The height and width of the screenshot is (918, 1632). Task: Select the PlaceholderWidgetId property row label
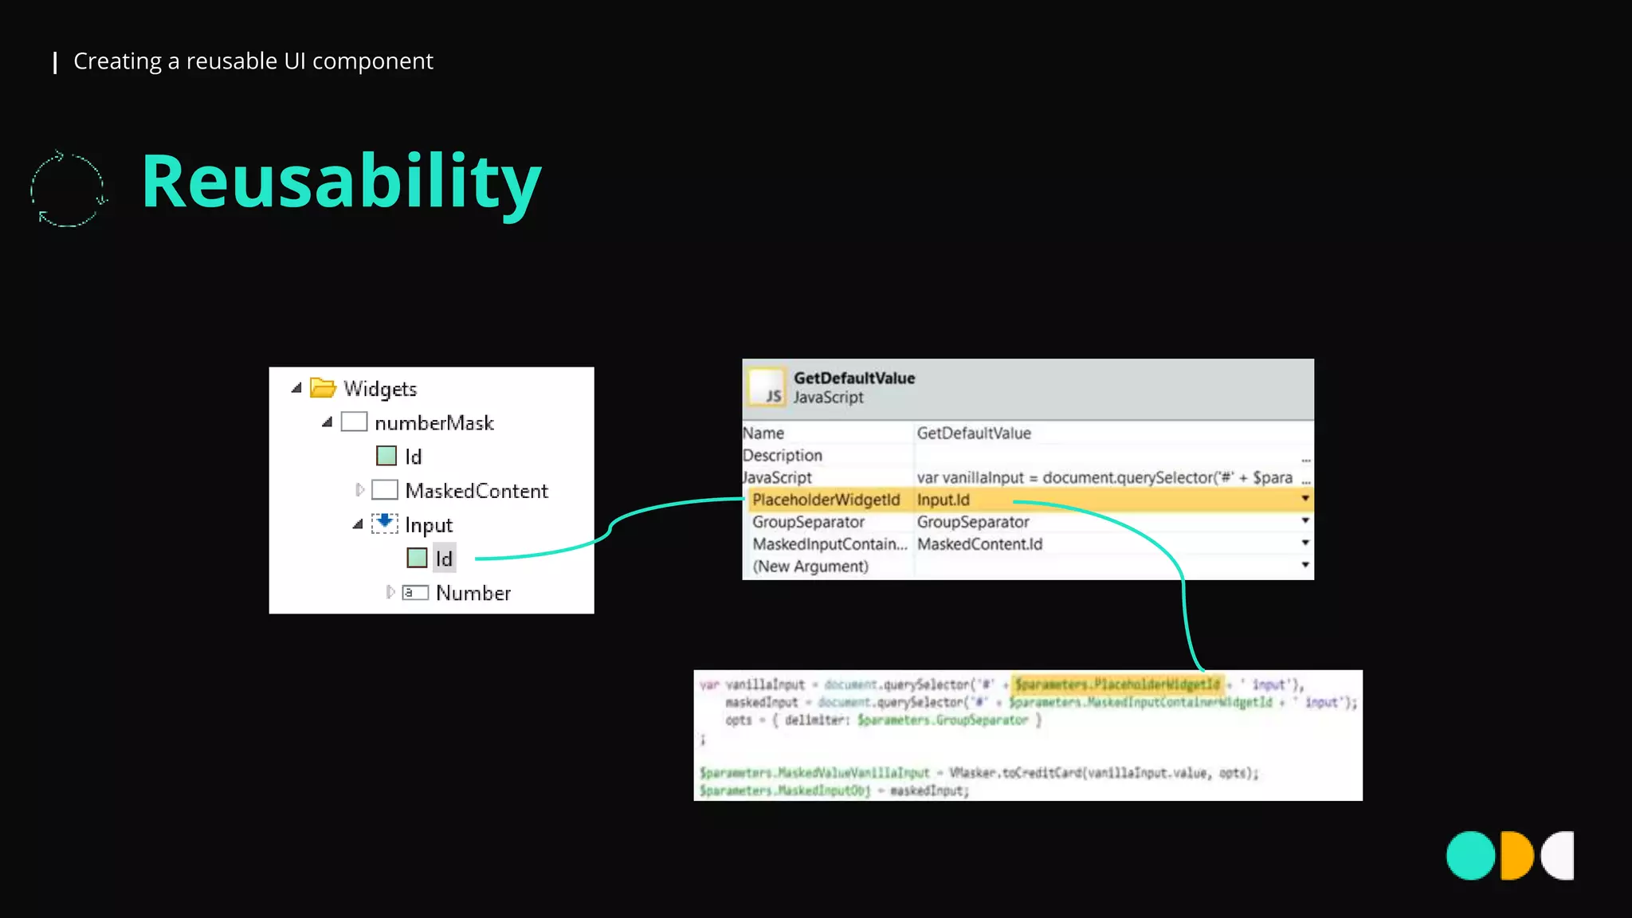click(826, 500)
